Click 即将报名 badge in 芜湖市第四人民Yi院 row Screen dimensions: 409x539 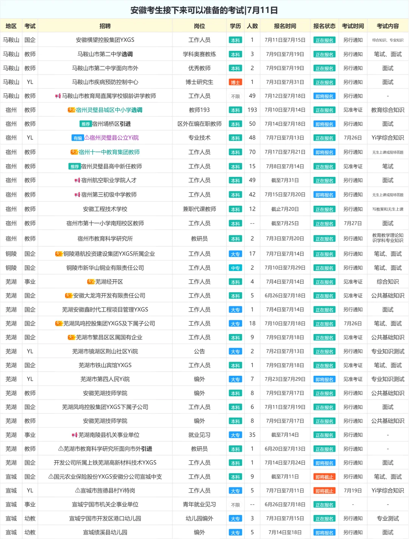(325, 380)
